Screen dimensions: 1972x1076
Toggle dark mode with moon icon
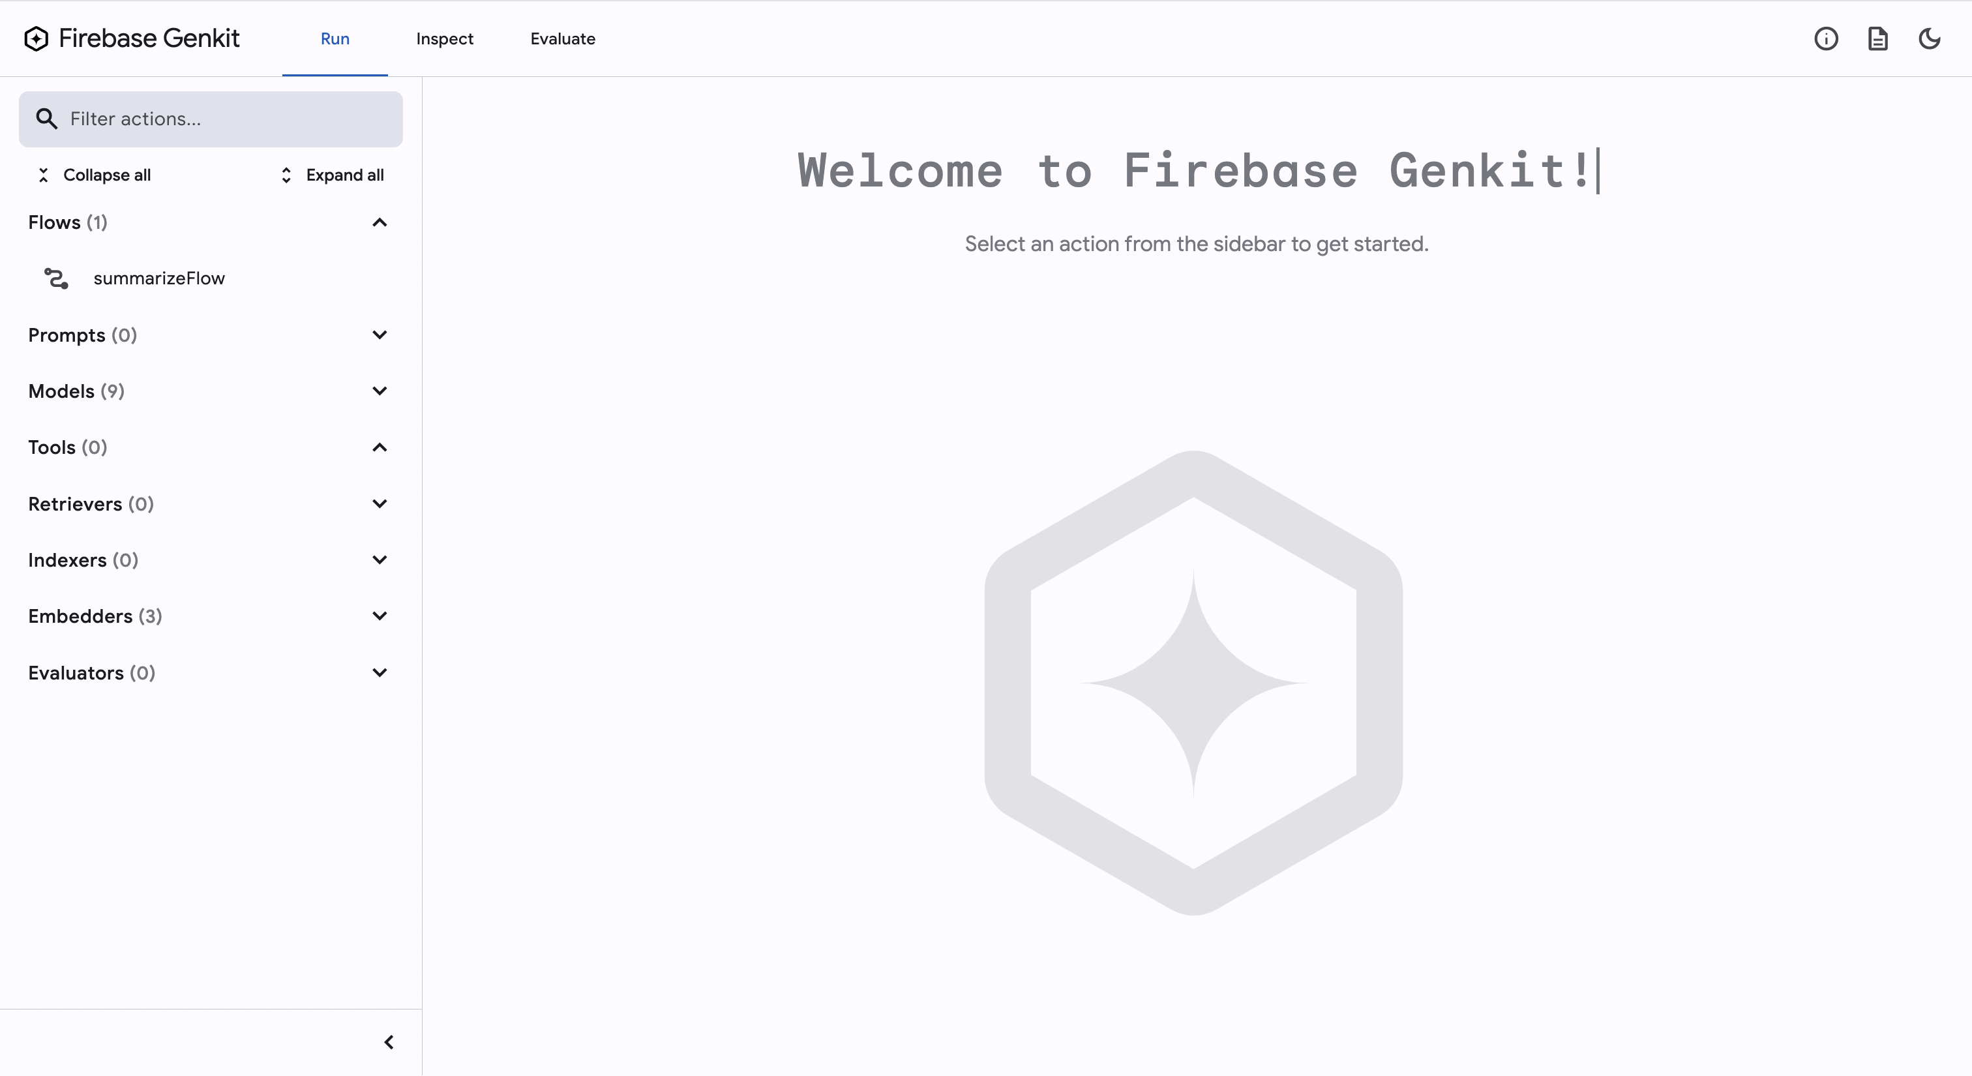click(x=1930, y=38)
